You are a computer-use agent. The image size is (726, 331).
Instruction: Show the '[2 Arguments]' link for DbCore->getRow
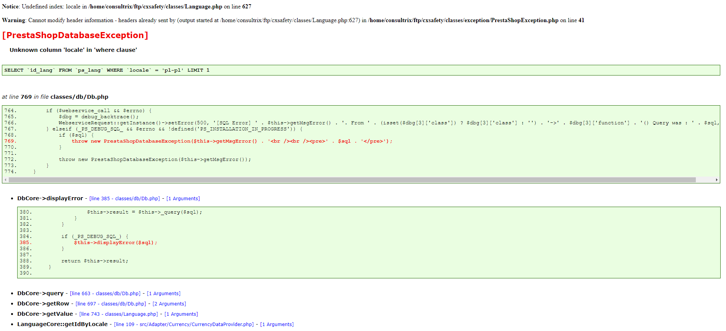[x=169, y=304]
